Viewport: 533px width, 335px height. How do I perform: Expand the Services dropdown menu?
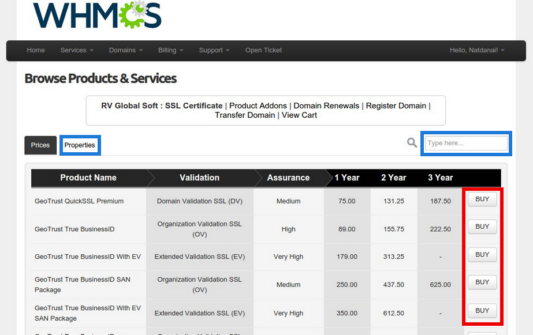pyautogui.click(x=77, y=50)
